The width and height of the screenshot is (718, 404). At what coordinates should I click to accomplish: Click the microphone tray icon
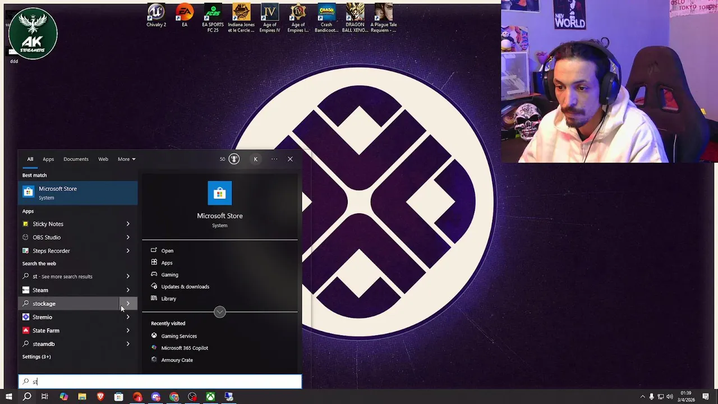click(652, 397)
